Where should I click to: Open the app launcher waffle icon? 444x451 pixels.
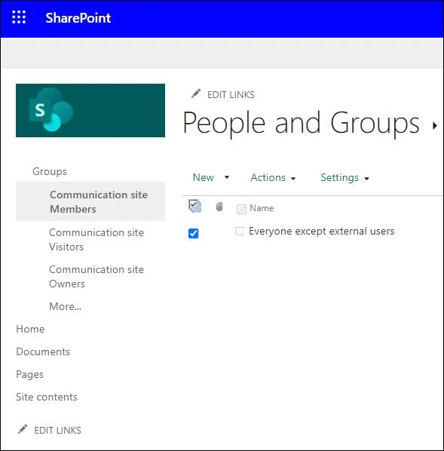[19, 17]
